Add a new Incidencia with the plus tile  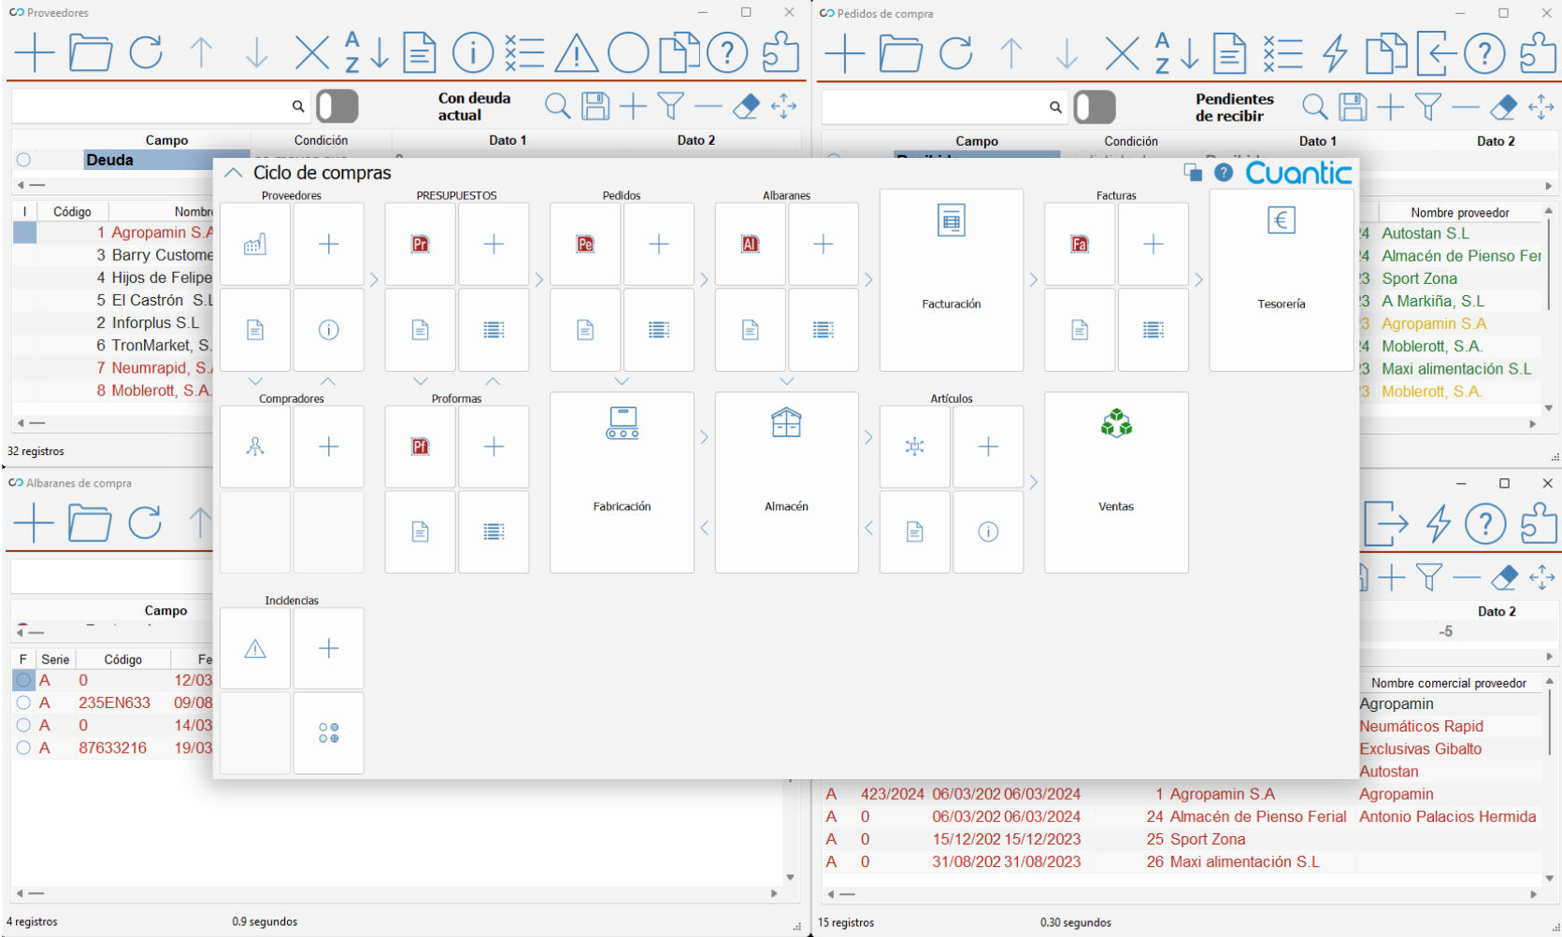pyautogui.click(x=328, y=648)
